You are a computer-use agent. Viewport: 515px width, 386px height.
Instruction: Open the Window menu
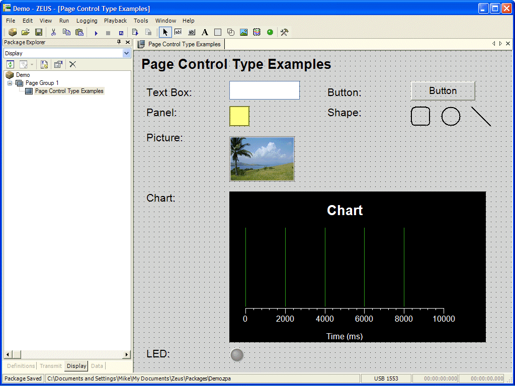point(165,21)
